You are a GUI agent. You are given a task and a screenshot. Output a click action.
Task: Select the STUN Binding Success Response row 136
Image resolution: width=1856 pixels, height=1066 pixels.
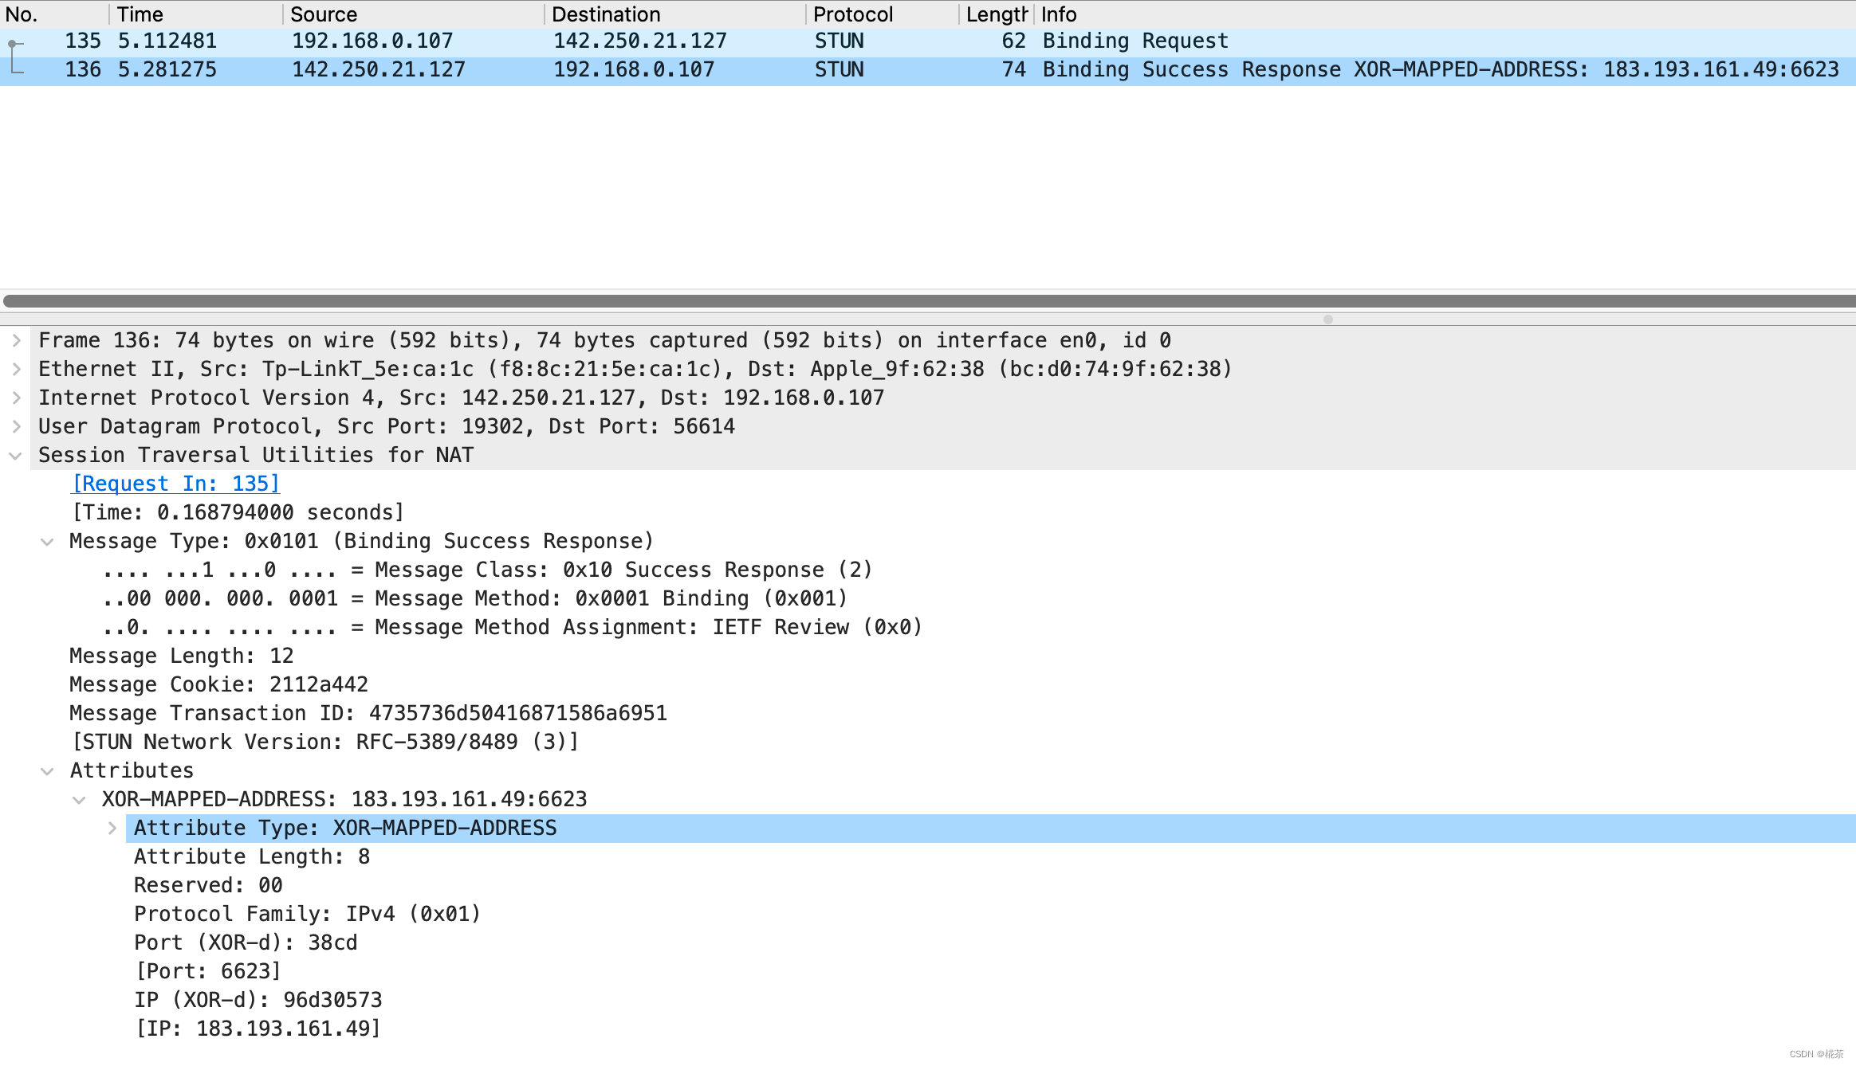(x=928, y=69)
